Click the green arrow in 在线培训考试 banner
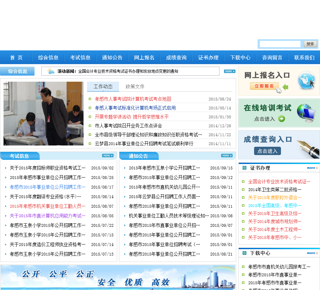This screenshot has width=320, height=290. click(282, 119)
